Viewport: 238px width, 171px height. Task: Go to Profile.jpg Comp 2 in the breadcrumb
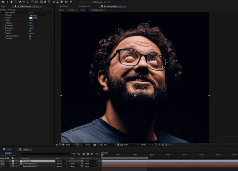click(x=98, y=10)
